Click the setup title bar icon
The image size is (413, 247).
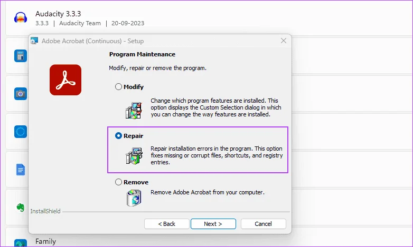point(34,41)
